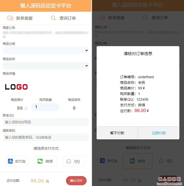Focus the 联系QQ number input field
The height and width of the screenshot is (186, 184).
tap(46, 122)
